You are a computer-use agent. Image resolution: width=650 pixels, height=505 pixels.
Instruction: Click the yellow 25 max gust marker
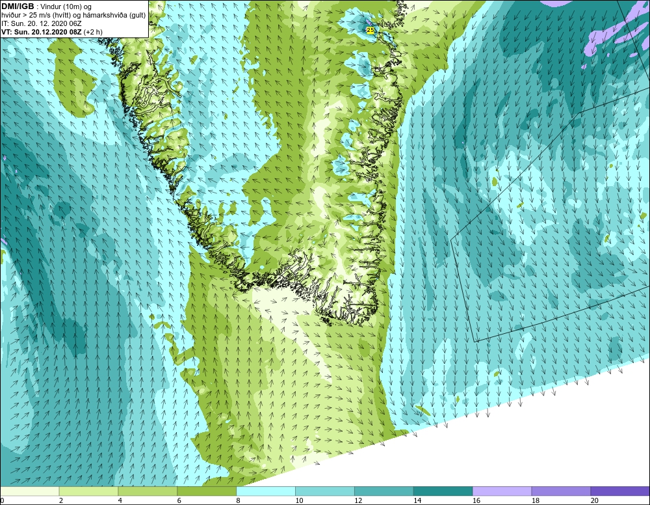(x=370, y=30)
